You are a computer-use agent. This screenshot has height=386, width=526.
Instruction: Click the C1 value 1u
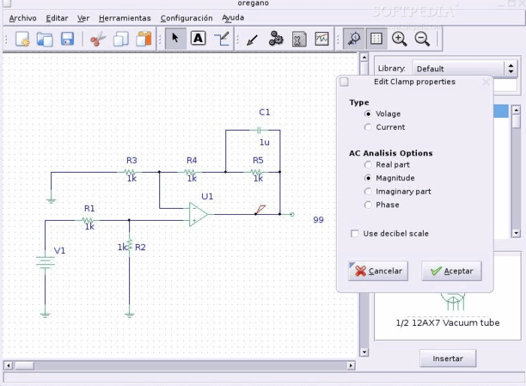point(265,142)
